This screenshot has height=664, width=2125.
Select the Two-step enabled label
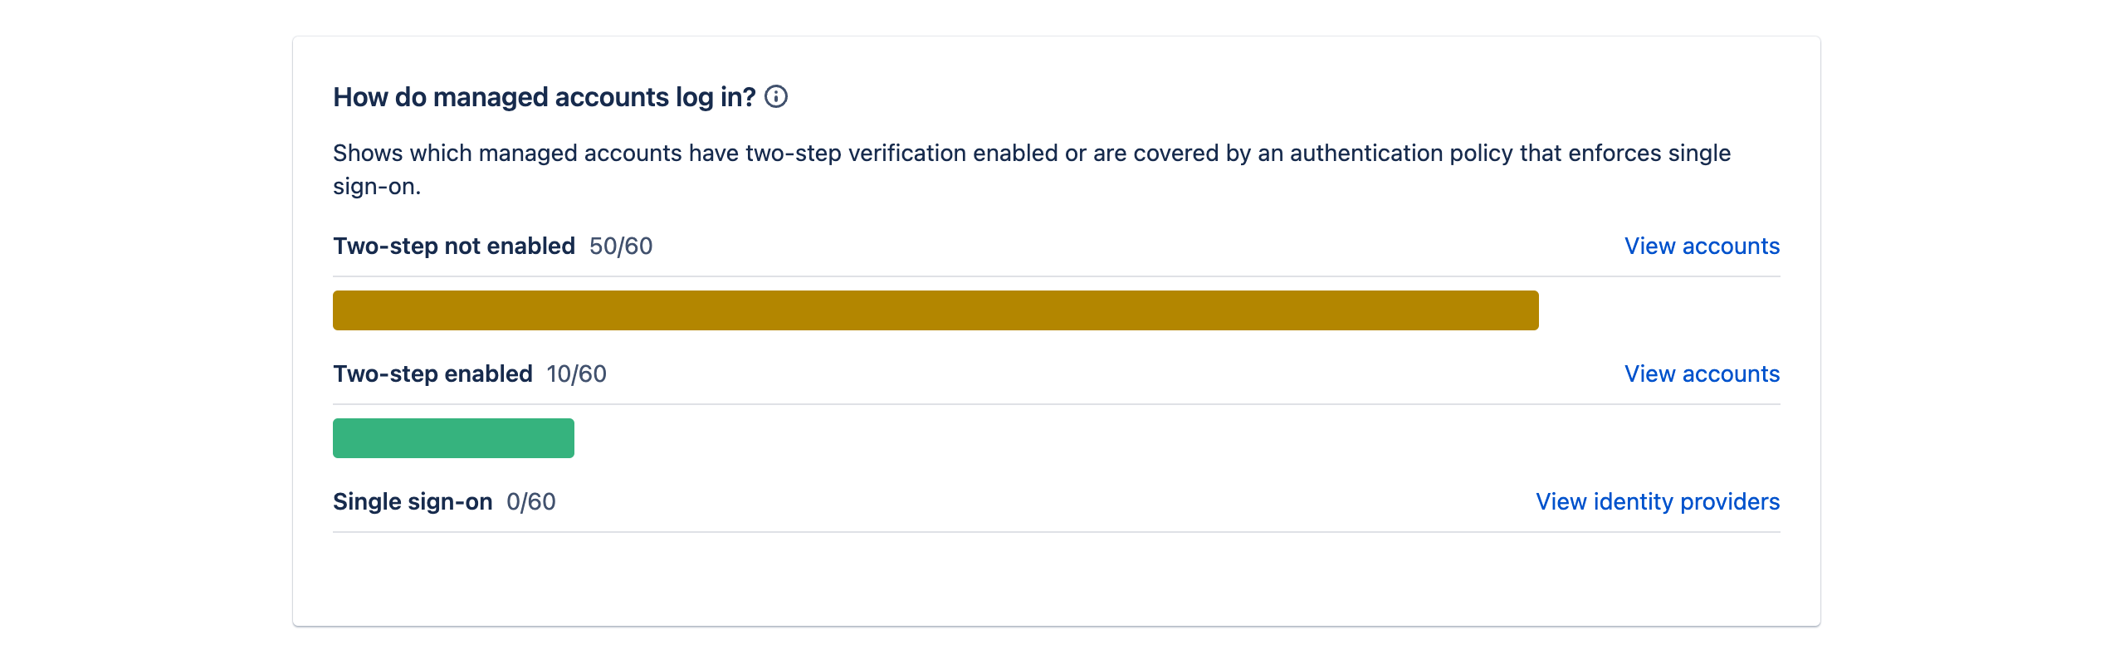[x=432, y=373]
